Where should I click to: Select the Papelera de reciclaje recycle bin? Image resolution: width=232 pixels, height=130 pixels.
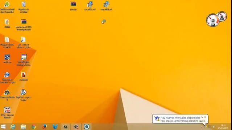(24, 7)
